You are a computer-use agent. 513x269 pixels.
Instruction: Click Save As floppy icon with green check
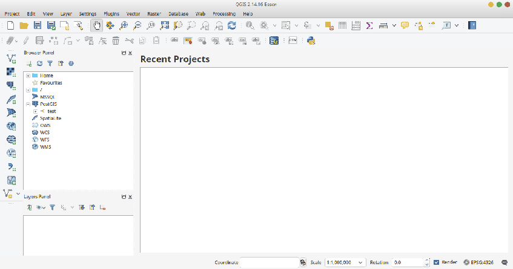tap(51, 25)
